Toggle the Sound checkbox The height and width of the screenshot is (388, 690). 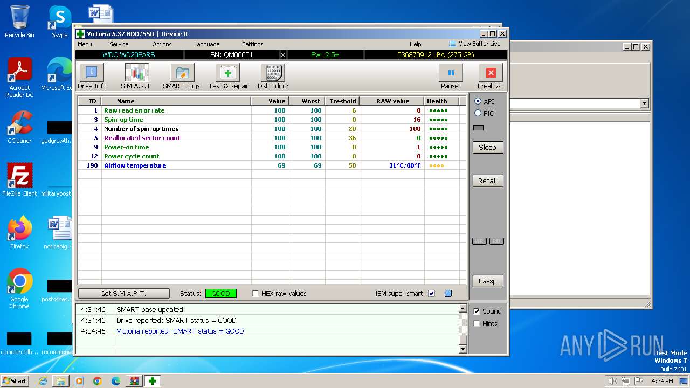477,311
